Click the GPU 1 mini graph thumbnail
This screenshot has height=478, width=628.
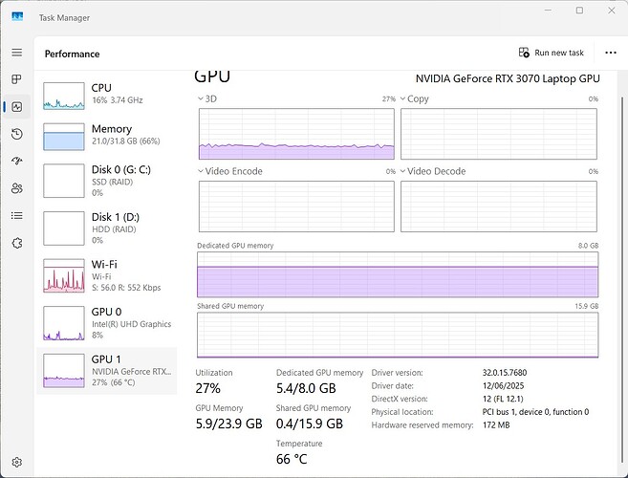point(64,371)
